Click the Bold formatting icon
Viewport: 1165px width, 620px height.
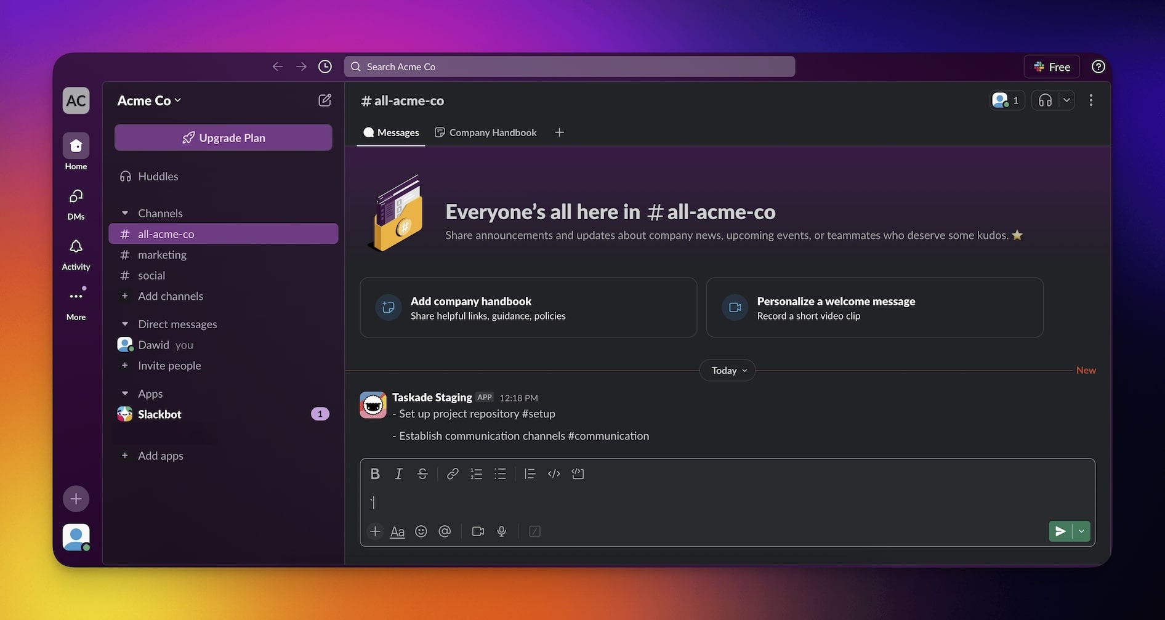pos(375,473)
